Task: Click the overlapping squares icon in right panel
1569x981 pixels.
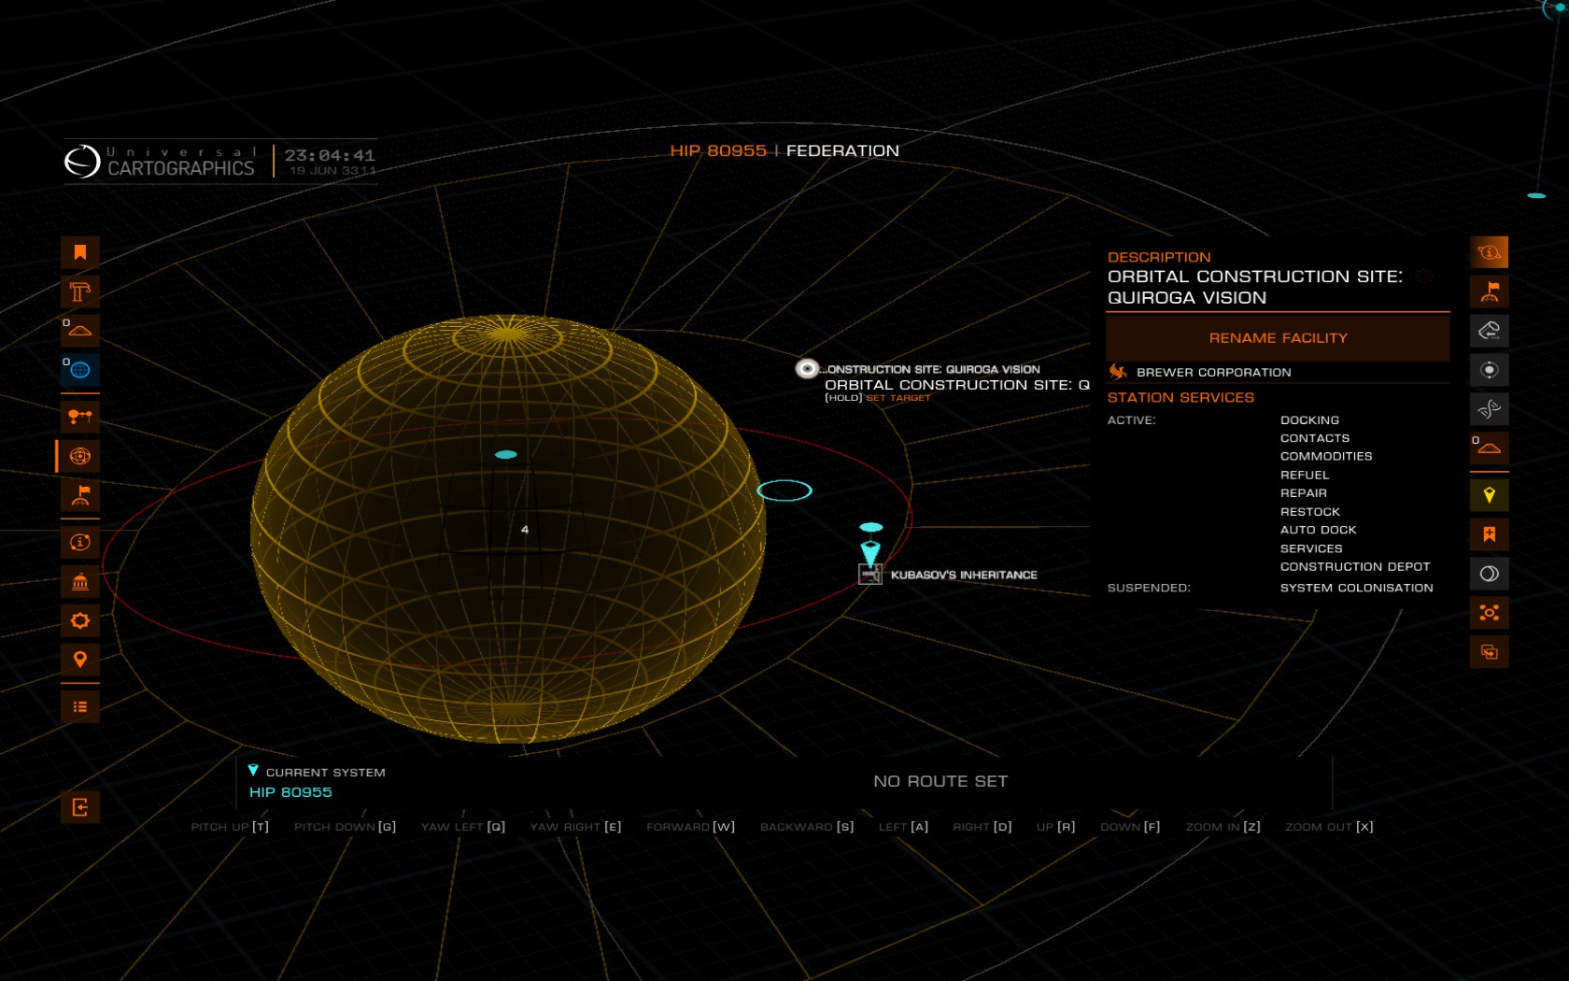Action: click(x=1490, y=652)
